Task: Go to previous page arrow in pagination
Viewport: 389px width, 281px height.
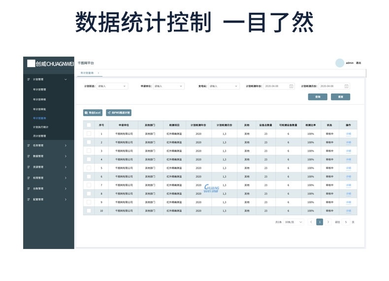Action: 311,222
